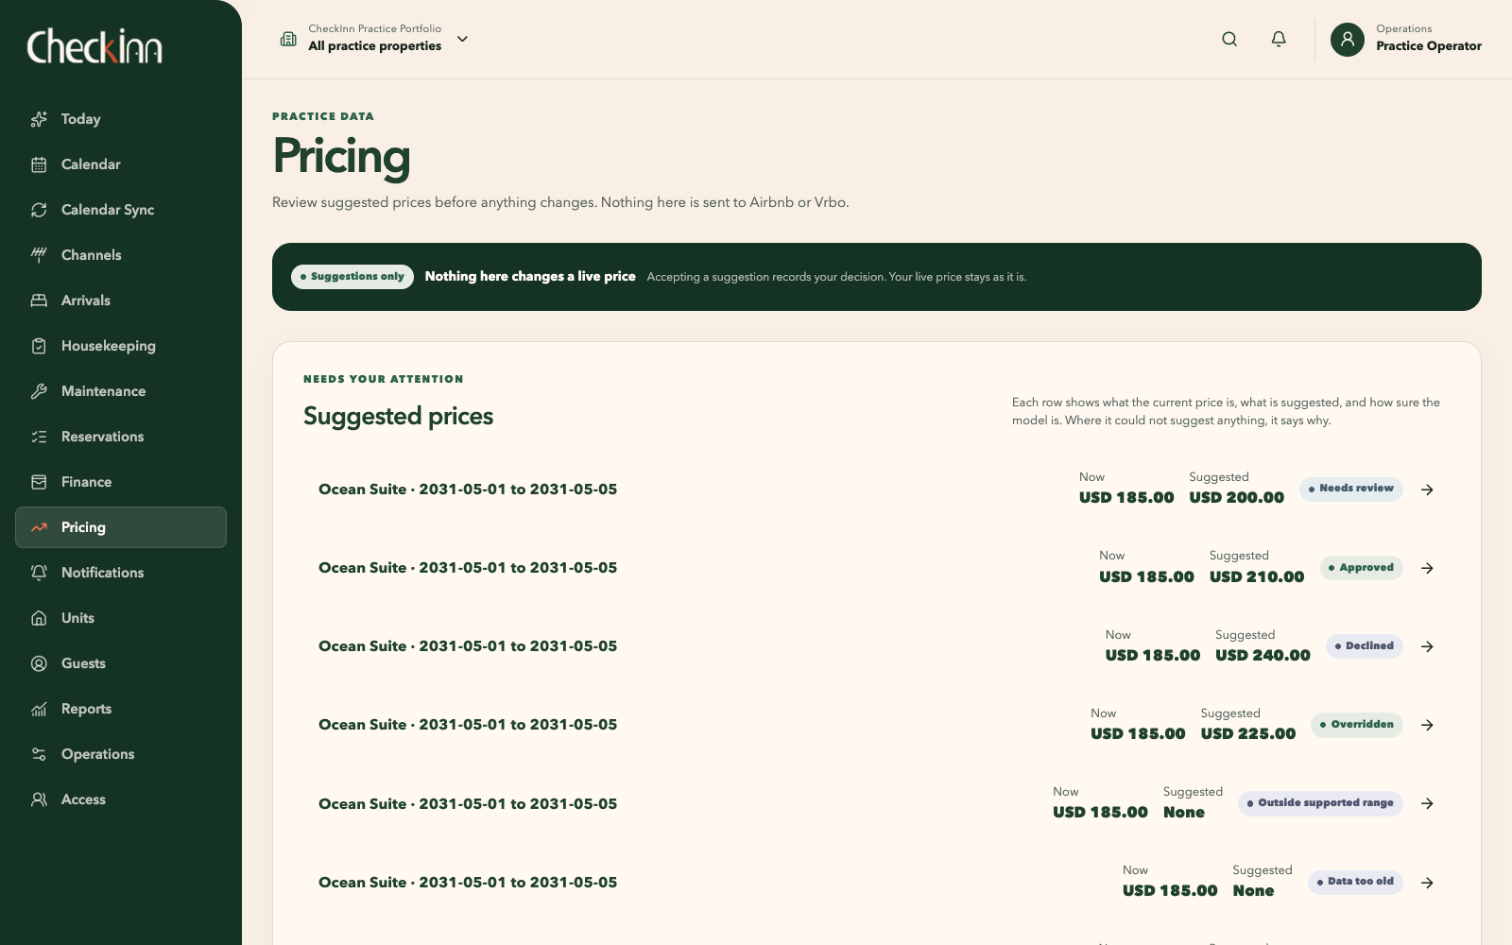Click the Practice Operator avatar icon
The width and height of the screenshot is (1512, 945).
(x=1348, y=40)
